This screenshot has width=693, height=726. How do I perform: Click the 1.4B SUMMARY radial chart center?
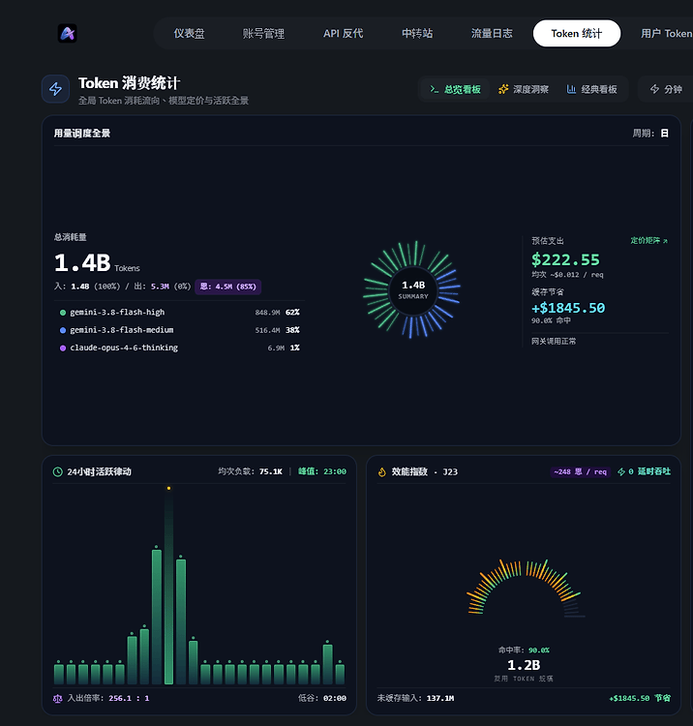point(413,289)
